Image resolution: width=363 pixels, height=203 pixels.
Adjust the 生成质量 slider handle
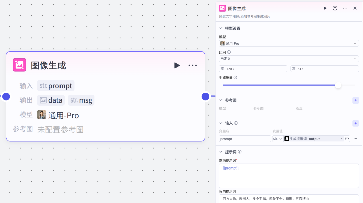338,85
